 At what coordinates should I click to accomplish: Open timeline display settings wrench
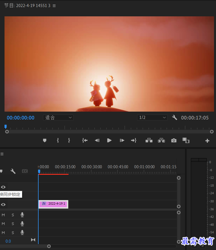click(13, 171)
